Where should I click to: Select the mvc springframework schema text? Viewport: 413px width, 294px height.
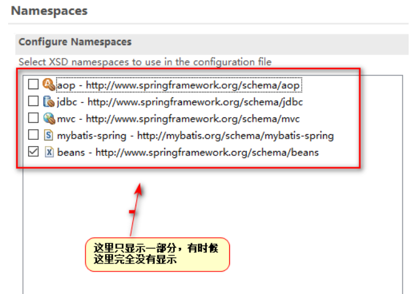coord(179,119)
